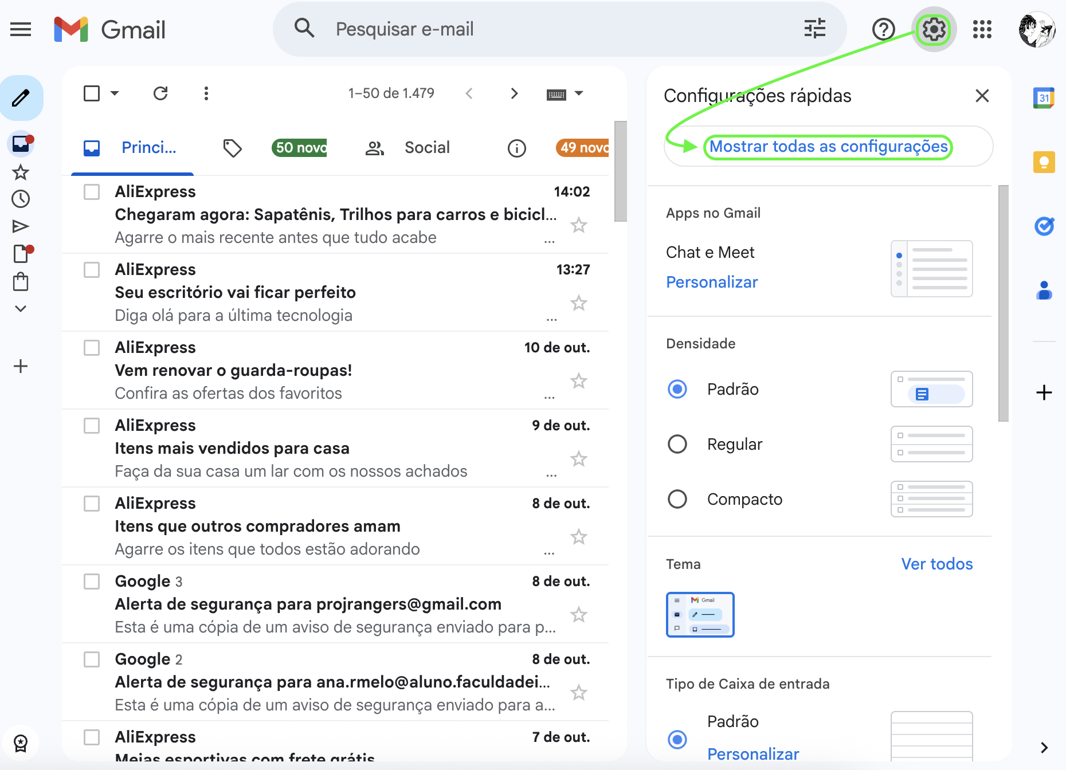Screen dimensions: 1066x770
Task: Select the default theme thumbnail
Action: [700, 615]
